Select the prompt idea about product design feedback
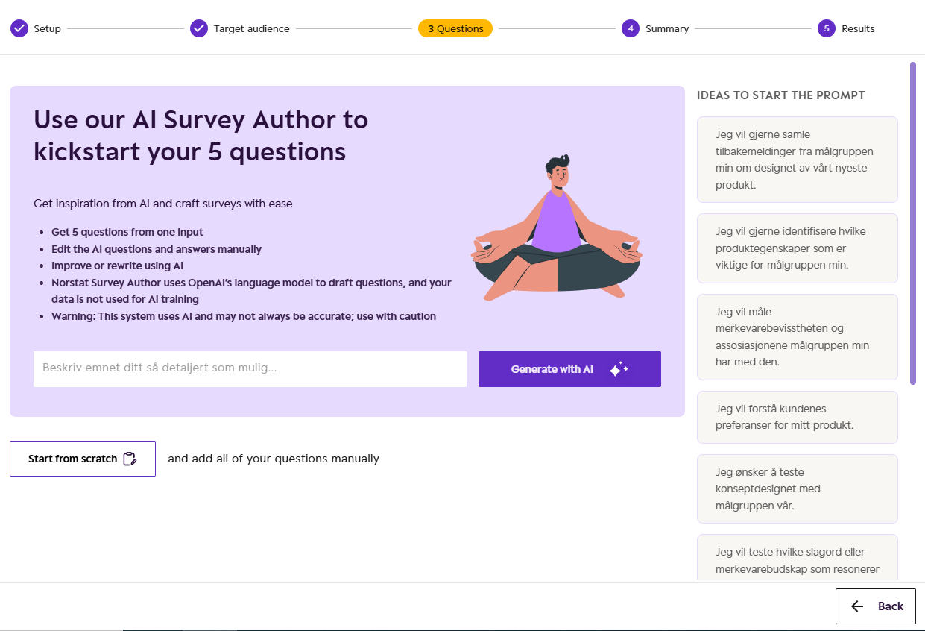 798,160
